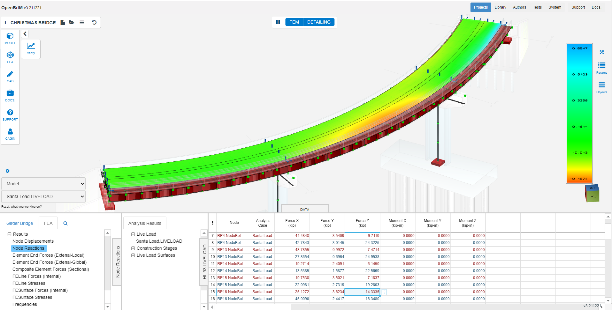Collapse the Results tree node
Viewport: 612px width, 310px height.
[9, 234]
